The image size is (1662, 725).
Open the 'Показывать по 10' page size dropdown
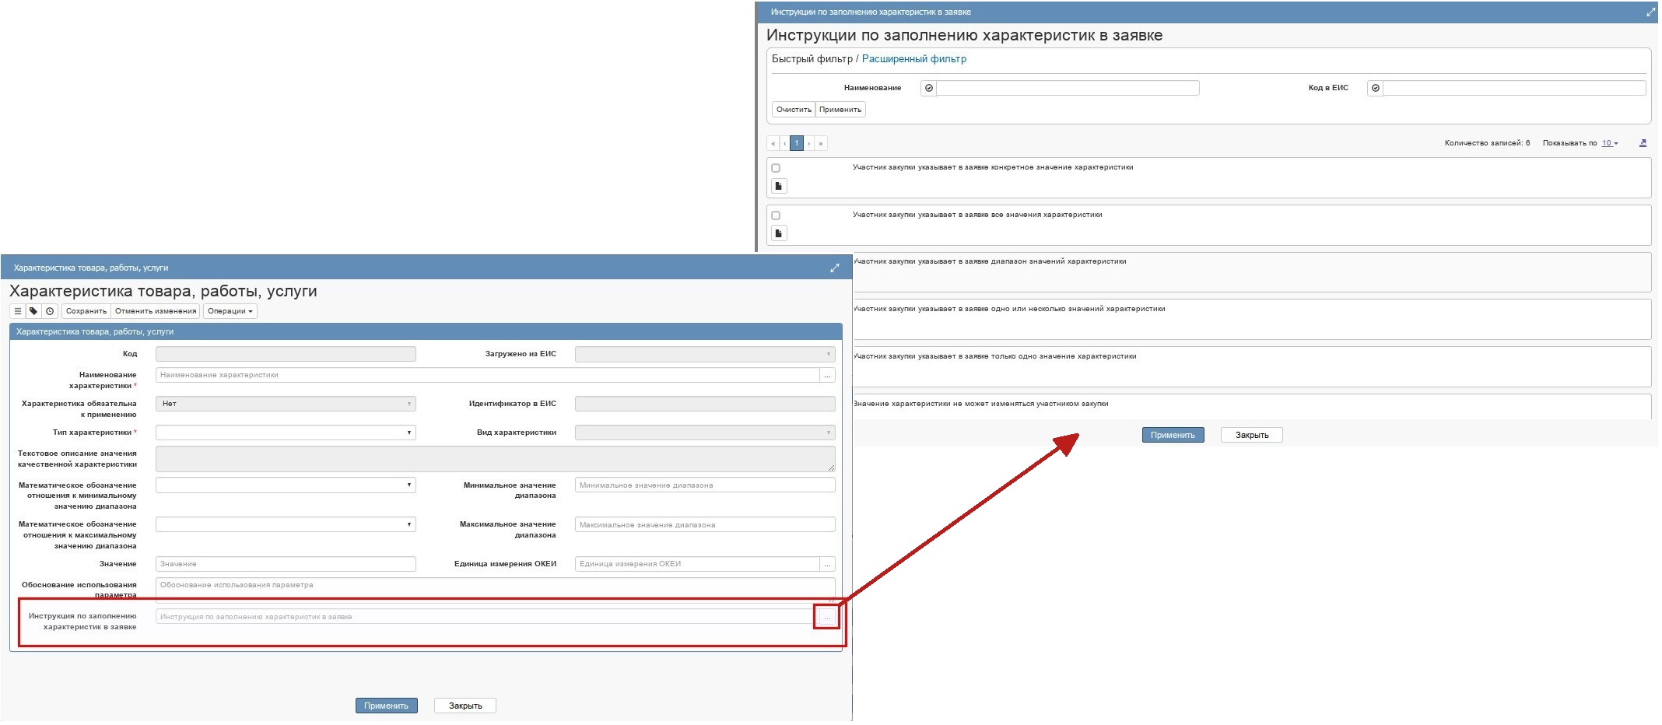click(1609, 143)
